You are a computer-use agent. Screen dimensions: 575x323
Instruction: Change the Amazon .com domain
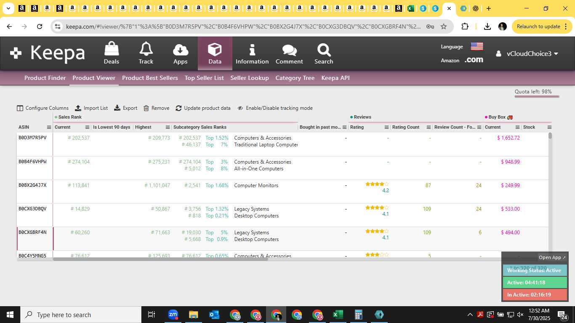point(474,60)
